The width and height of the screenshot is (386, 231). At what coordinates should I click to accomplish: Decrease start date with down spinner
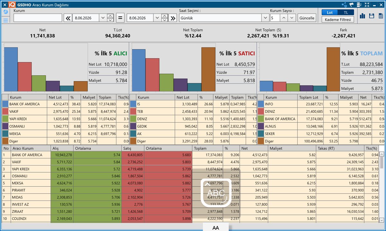click(110, 20)
